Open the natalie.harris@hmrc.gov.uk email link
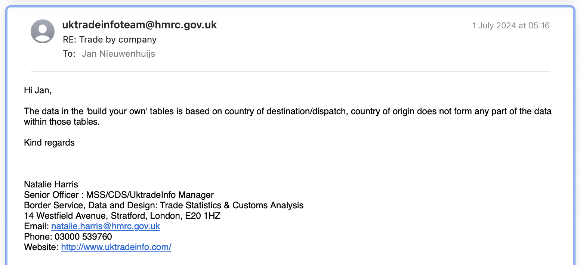Image resolution: width=580 pixels, height=265 pixels. [105, 226]
